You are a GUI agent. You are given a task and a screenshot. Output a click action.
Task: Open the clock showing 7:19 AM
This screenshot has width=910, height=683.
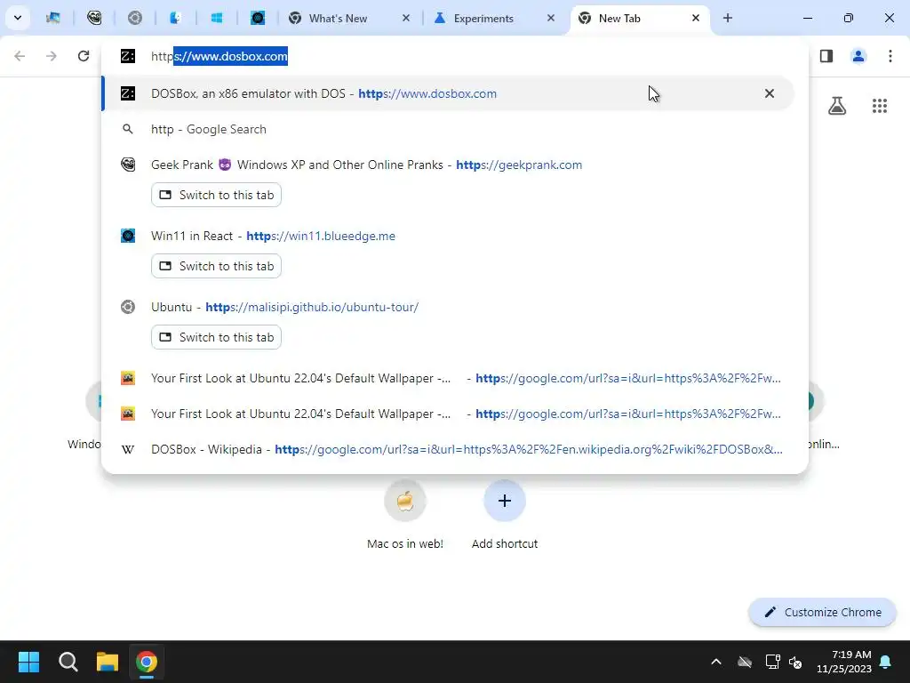pos(844,662)
